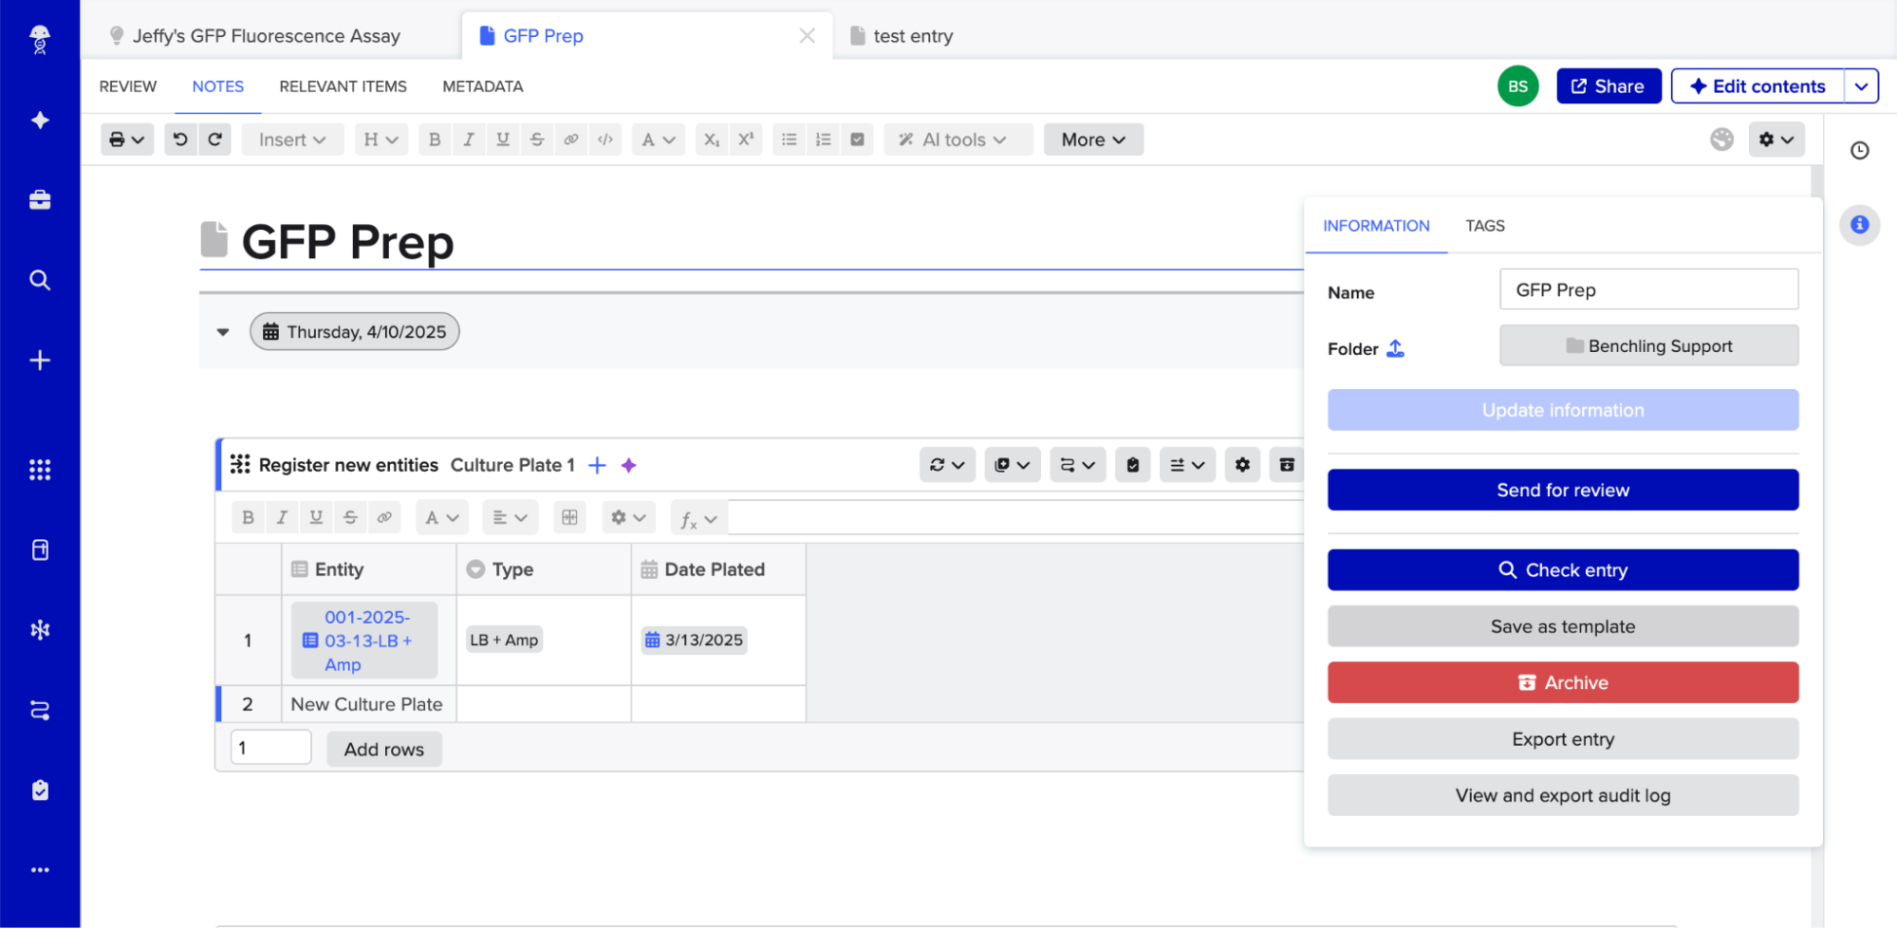This screenshot has width=1897, height=929.
Task: Click the globe icon near the settings gear
Action: point(1722,139)
